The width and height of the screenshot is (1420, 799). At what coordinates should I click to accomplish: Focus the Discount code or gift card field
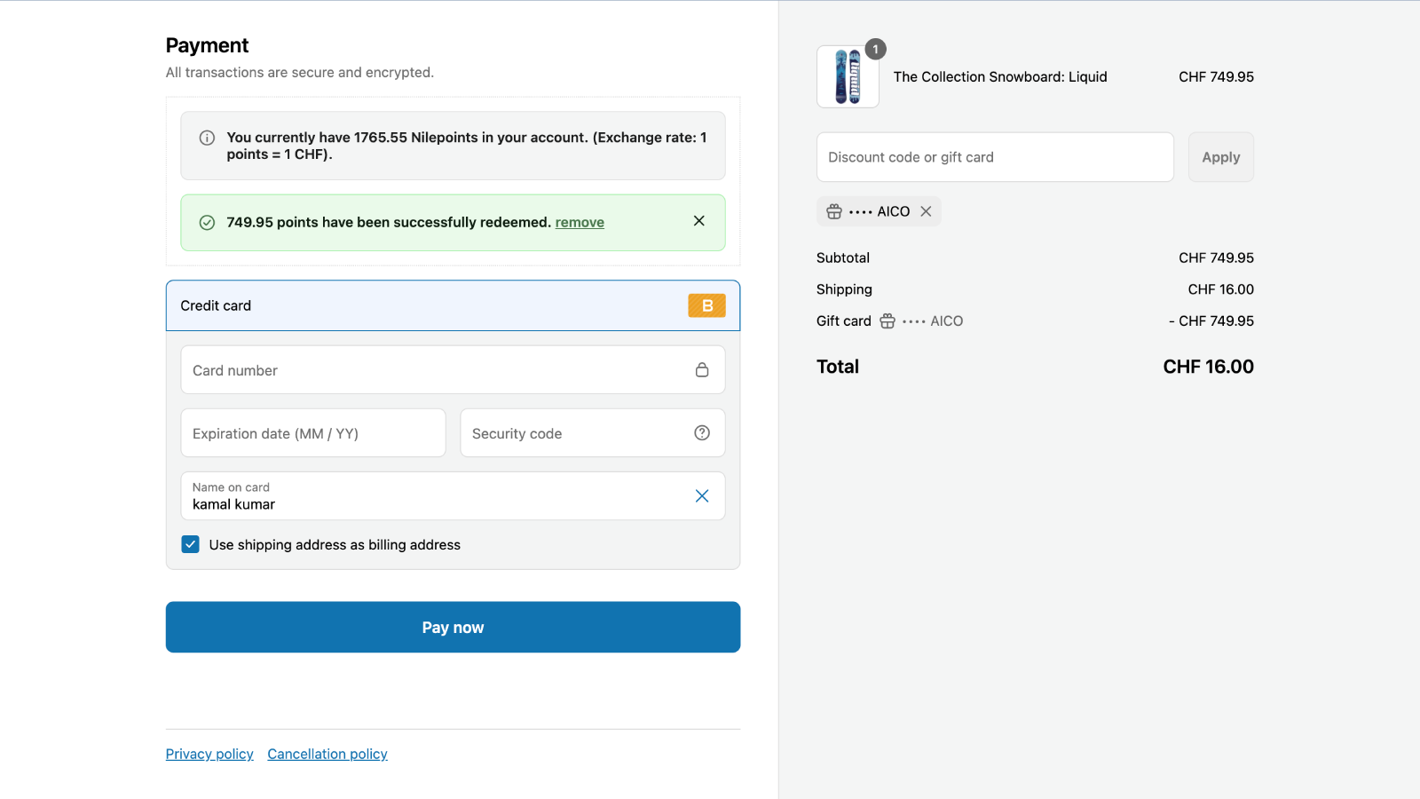(995, 157)
